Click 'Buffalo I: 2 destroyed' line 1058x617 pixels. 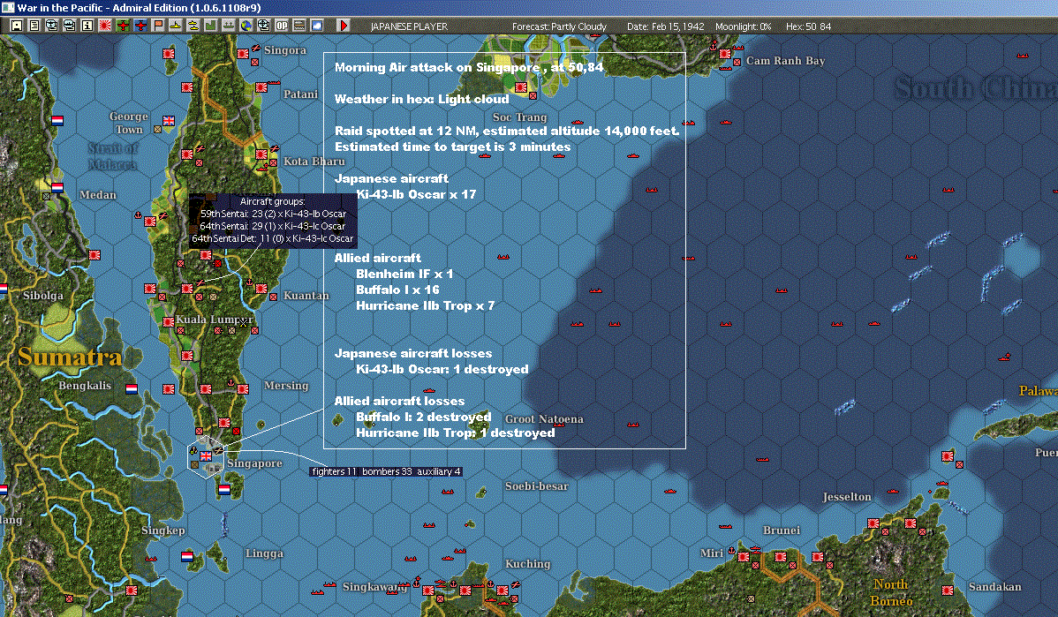click(x=424, y=417)
